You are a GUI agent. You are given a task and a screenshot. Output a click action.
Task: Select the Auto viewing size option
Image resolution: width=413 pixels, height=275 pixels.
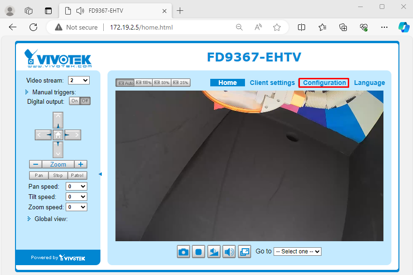[125, 82]
